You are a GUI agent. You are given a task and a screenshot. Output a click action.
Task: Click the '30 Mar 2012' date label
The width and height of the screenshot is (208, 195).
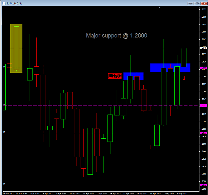[22, 193]
